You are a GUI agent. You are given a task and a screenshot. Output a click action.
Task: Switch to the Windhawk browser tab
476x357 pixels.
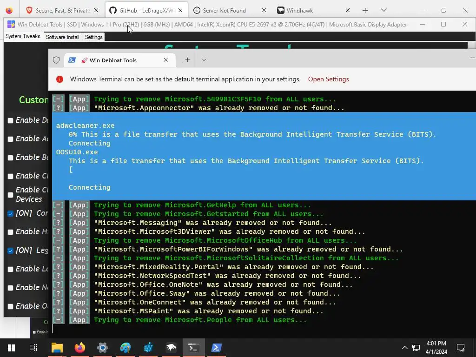314,10
